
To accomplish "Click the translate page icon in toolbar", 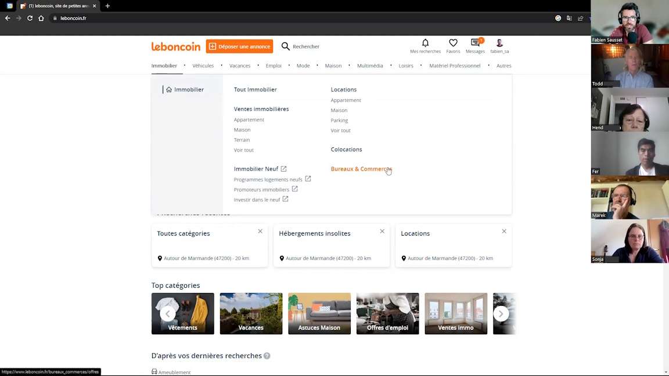I will pos(569,19).
